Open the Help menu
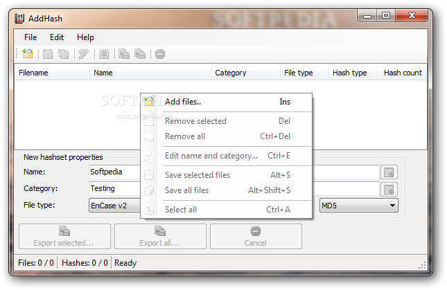447x290 pixels. point(85,37)
